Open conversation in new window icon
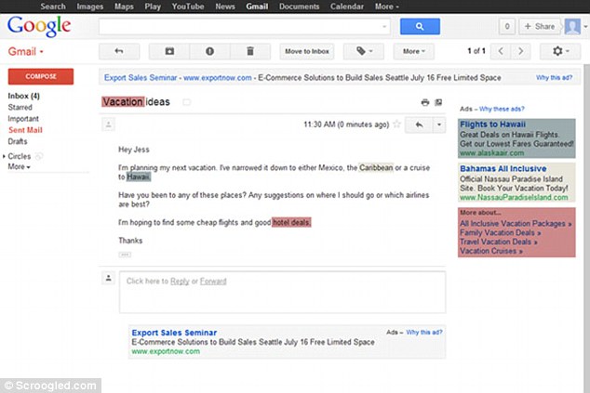Viewport: 590px width, 393px height. [438, 102]
